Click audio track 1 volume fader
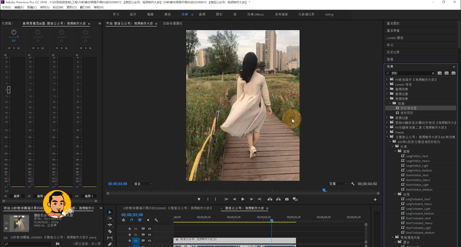The height and width of the screenshot is (247, 461). 9,90
